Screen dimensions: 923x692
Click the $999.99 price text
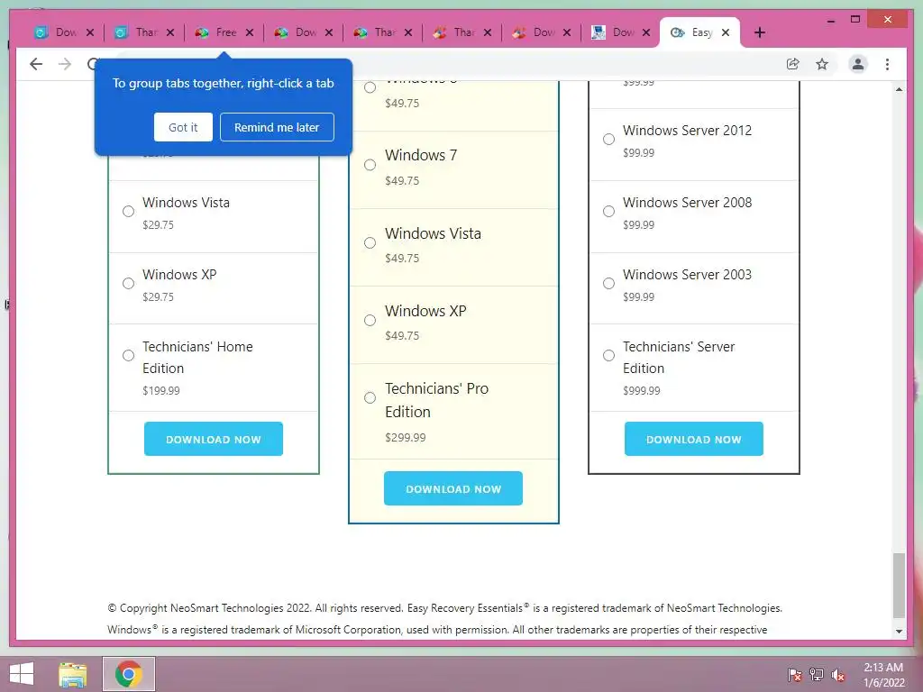click(642, 391)
